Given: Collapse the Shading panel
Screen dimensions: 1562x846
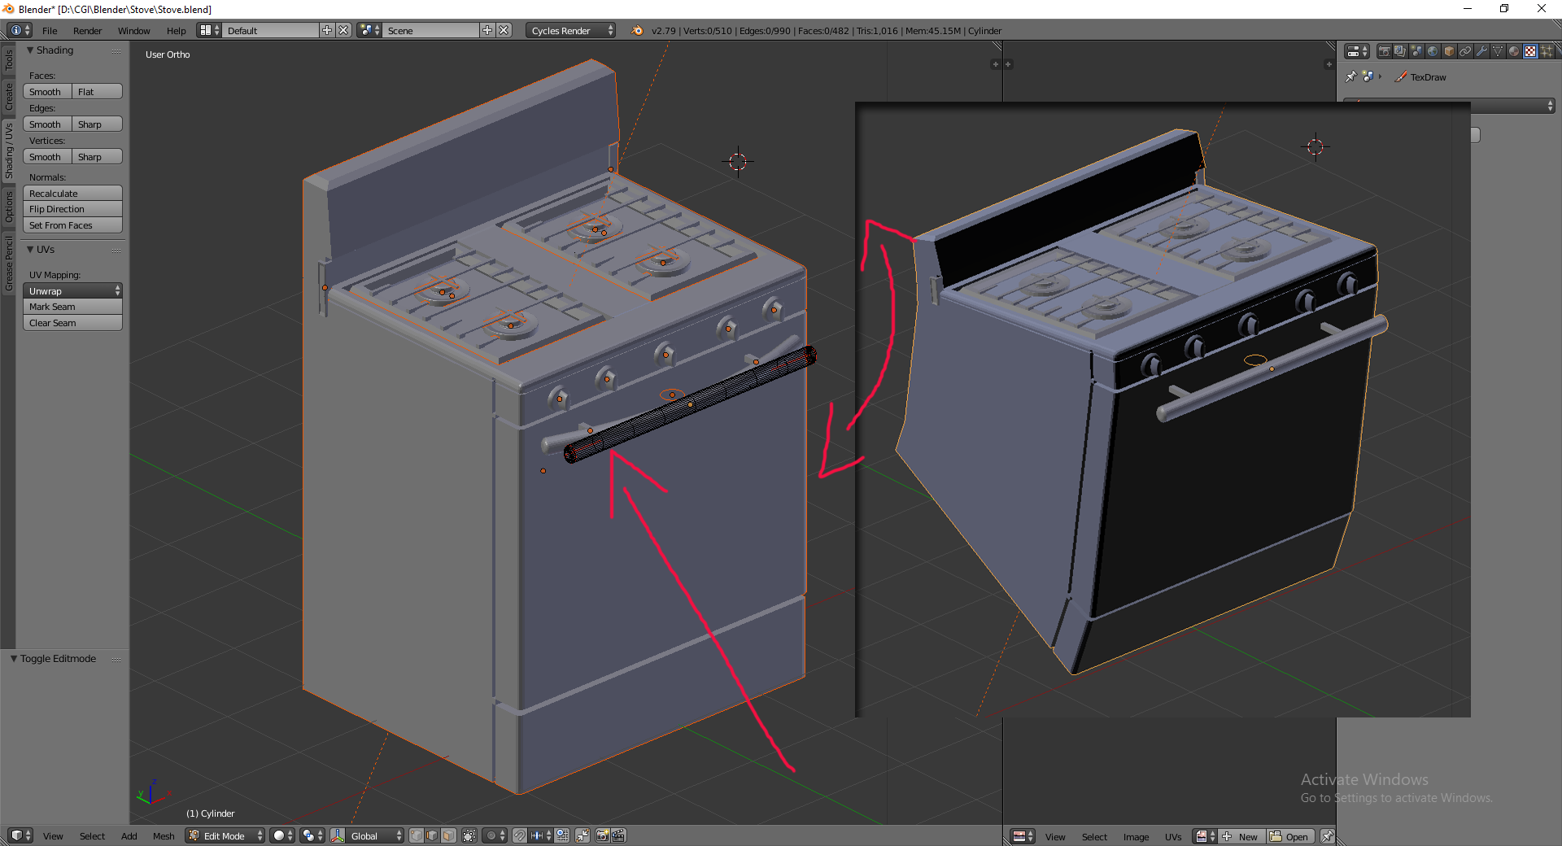Looking at the screenshot, I should (30, 50).
